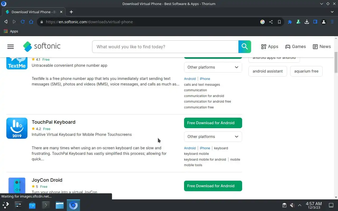Bookmark this page with bookmark icon
This screenshot has width=338, height=211.
pyautogui.click(x=279, y=22)
